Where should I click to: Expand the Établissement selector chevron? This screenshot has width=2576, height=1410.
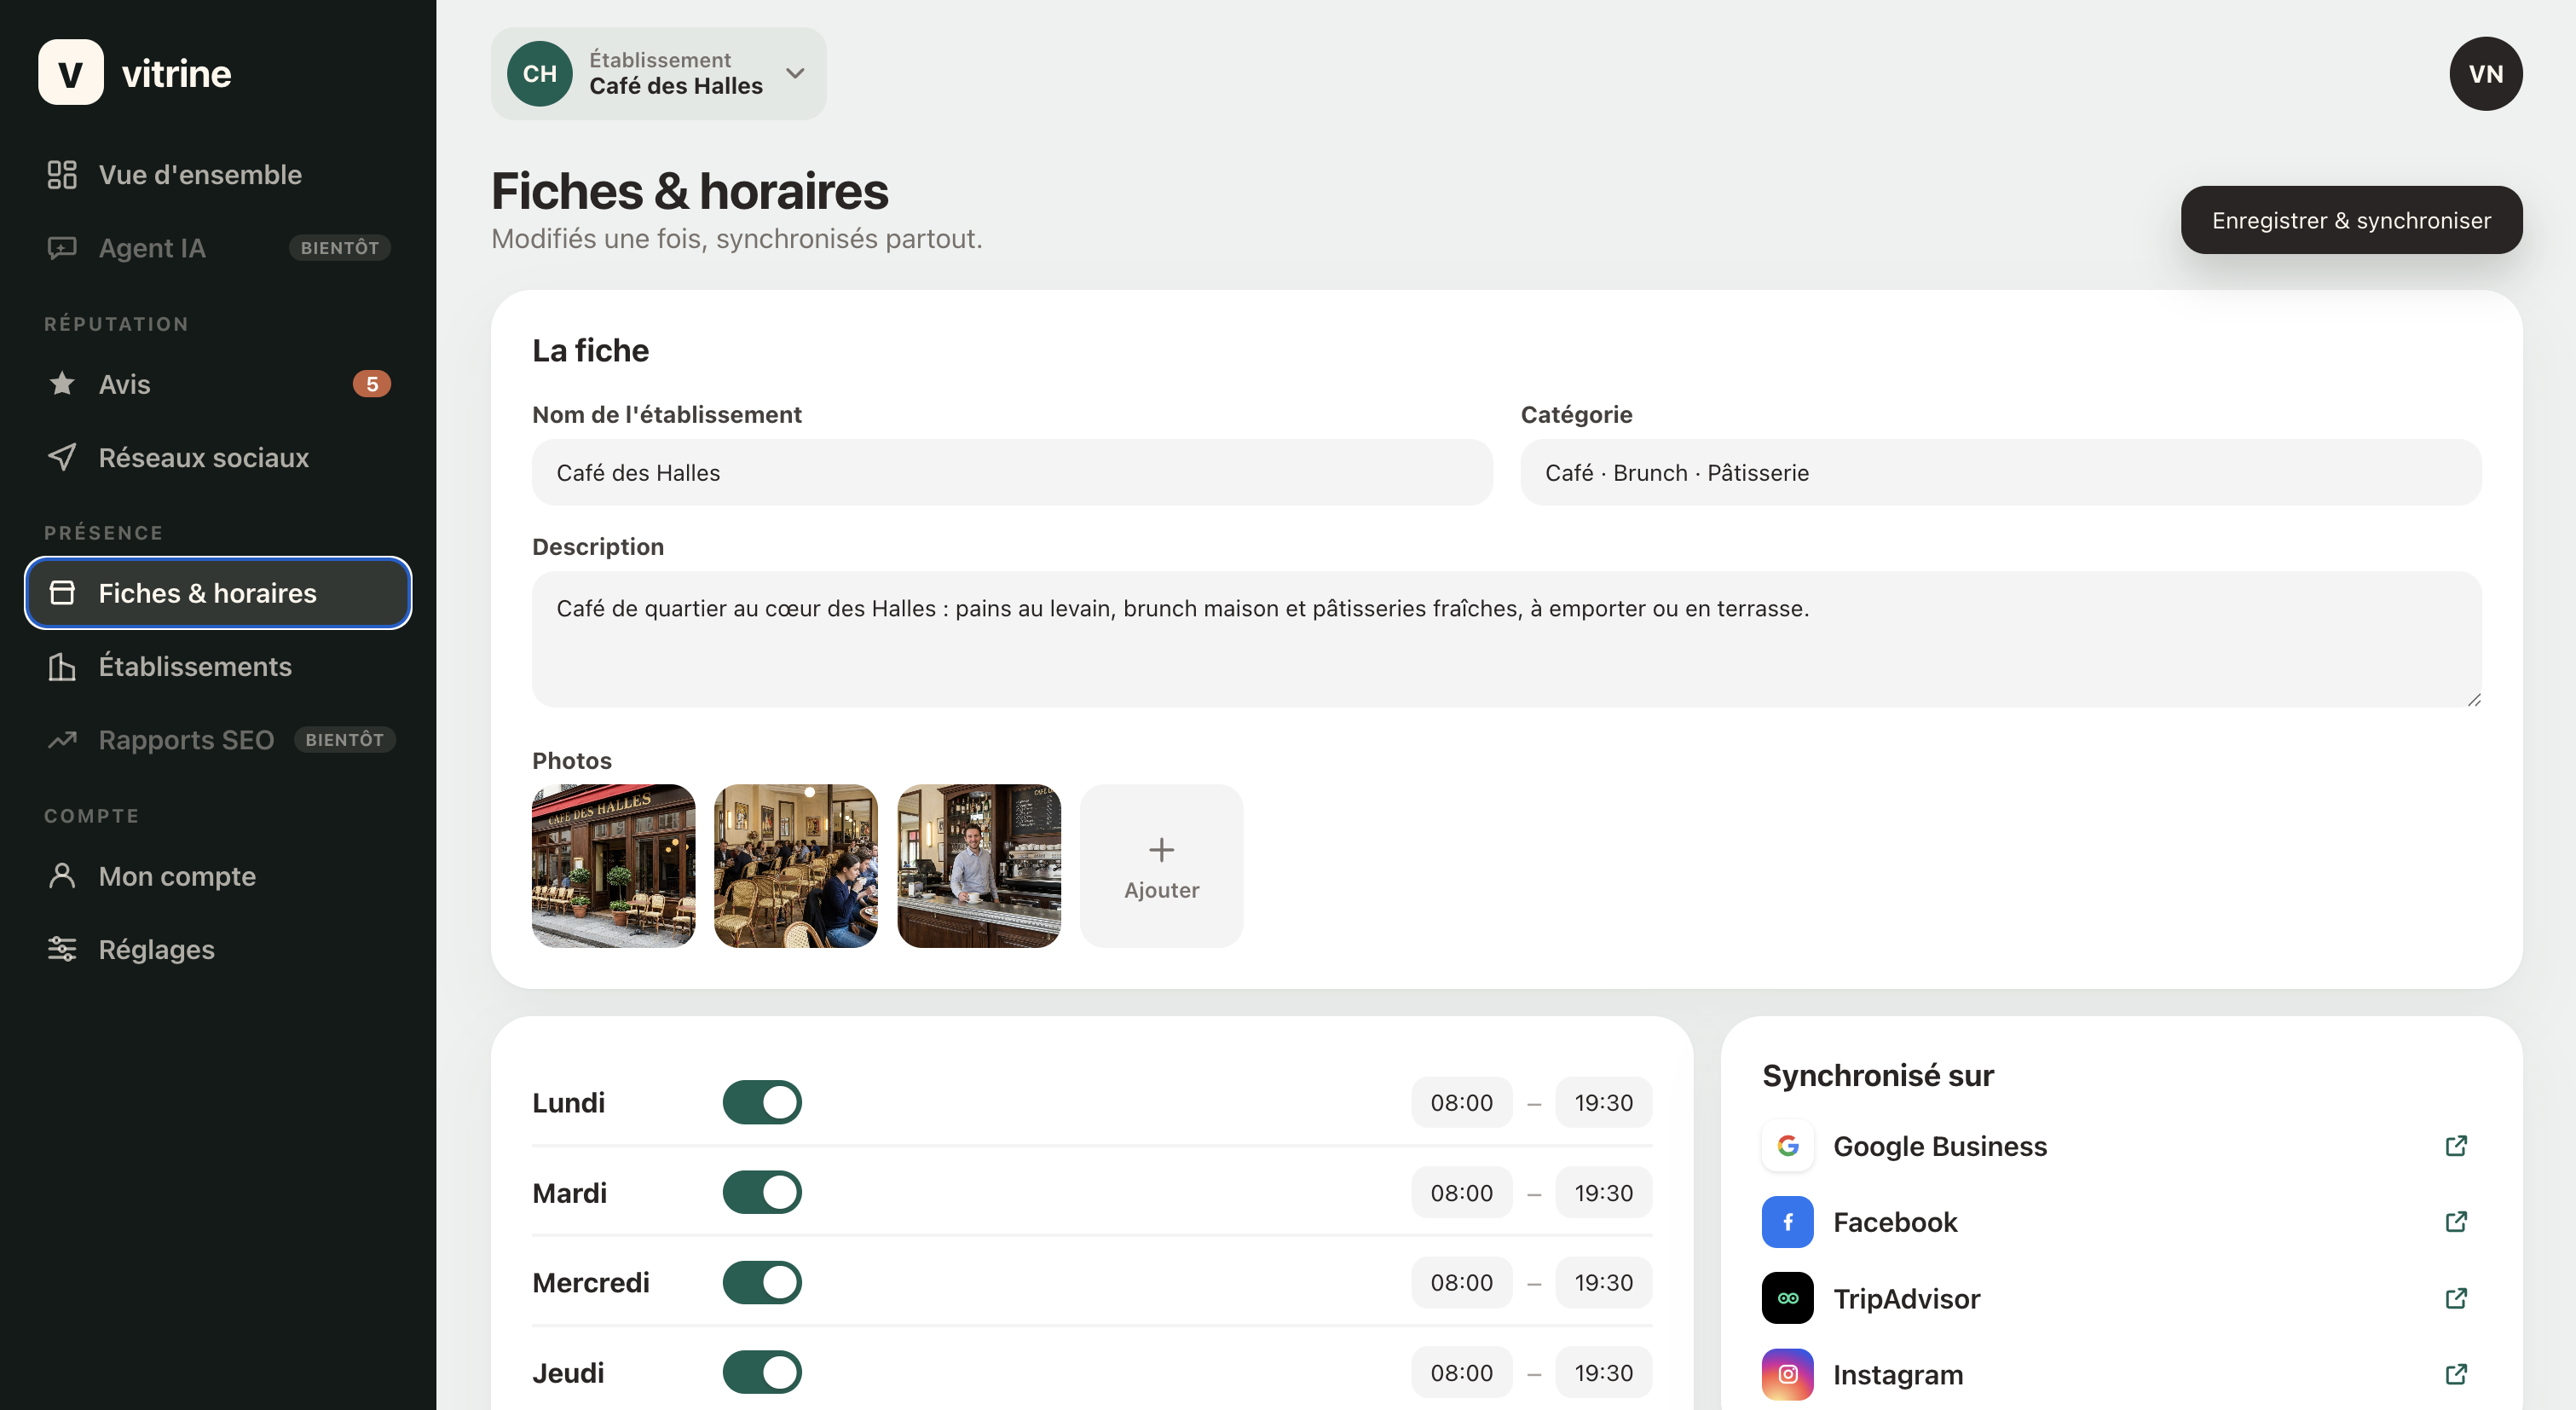click(x=795, y=74)
